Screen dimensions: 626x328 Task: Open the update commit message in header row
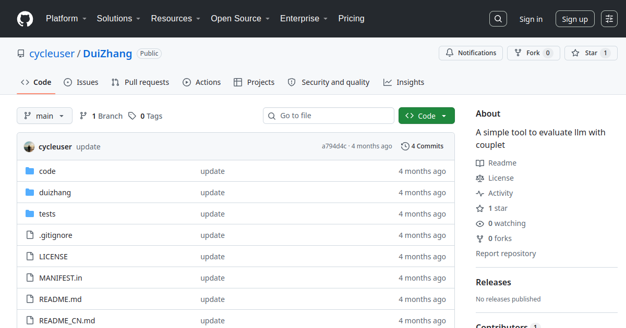[x=88, y=147]
